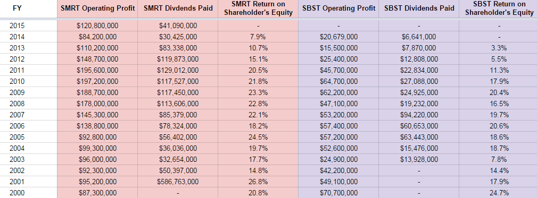The width and height of the screenshot is (537, 198).
Task: Click the FY column header
Action: click(17, 8)
